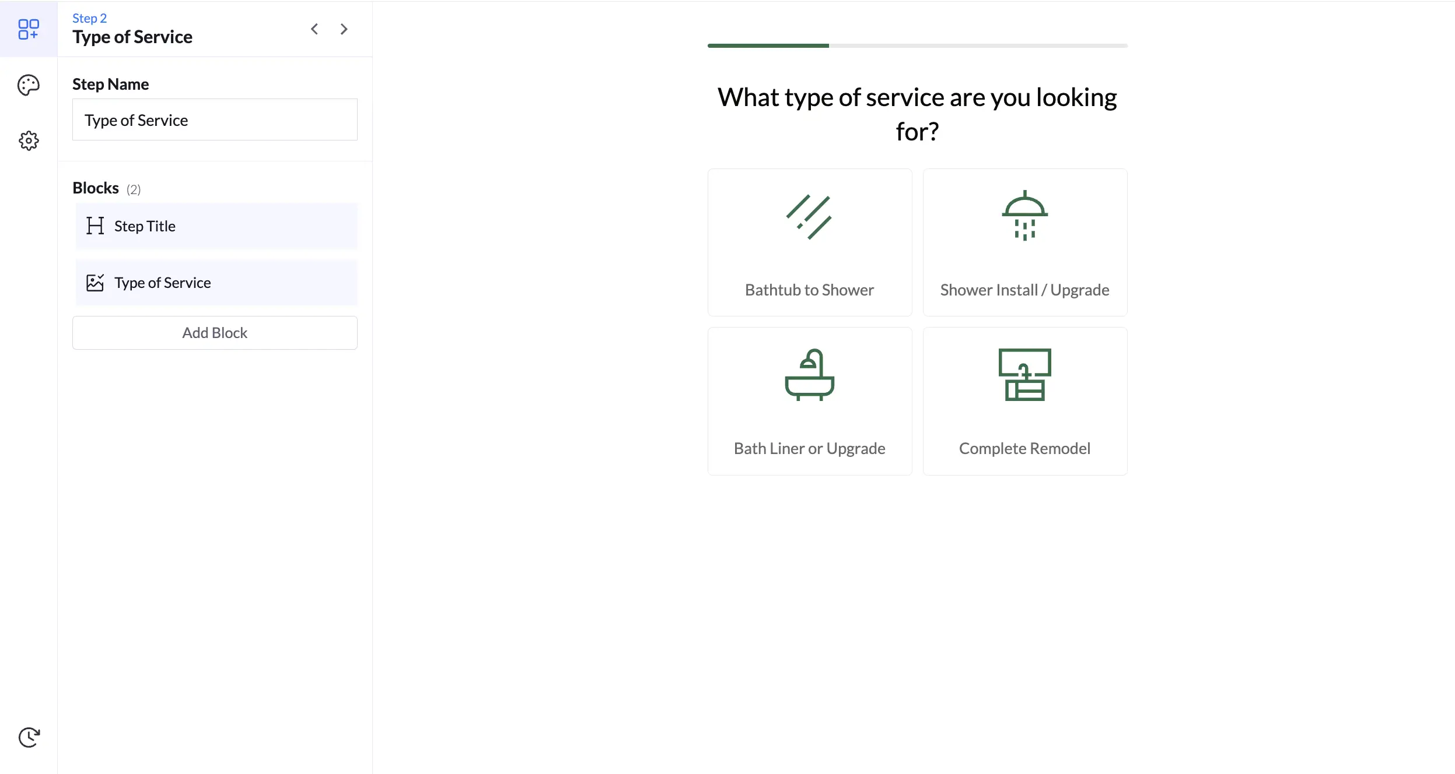This screenshot has width=1455, height=774.
Task: Click the heading icon of Step Title block
Action: 95,226
